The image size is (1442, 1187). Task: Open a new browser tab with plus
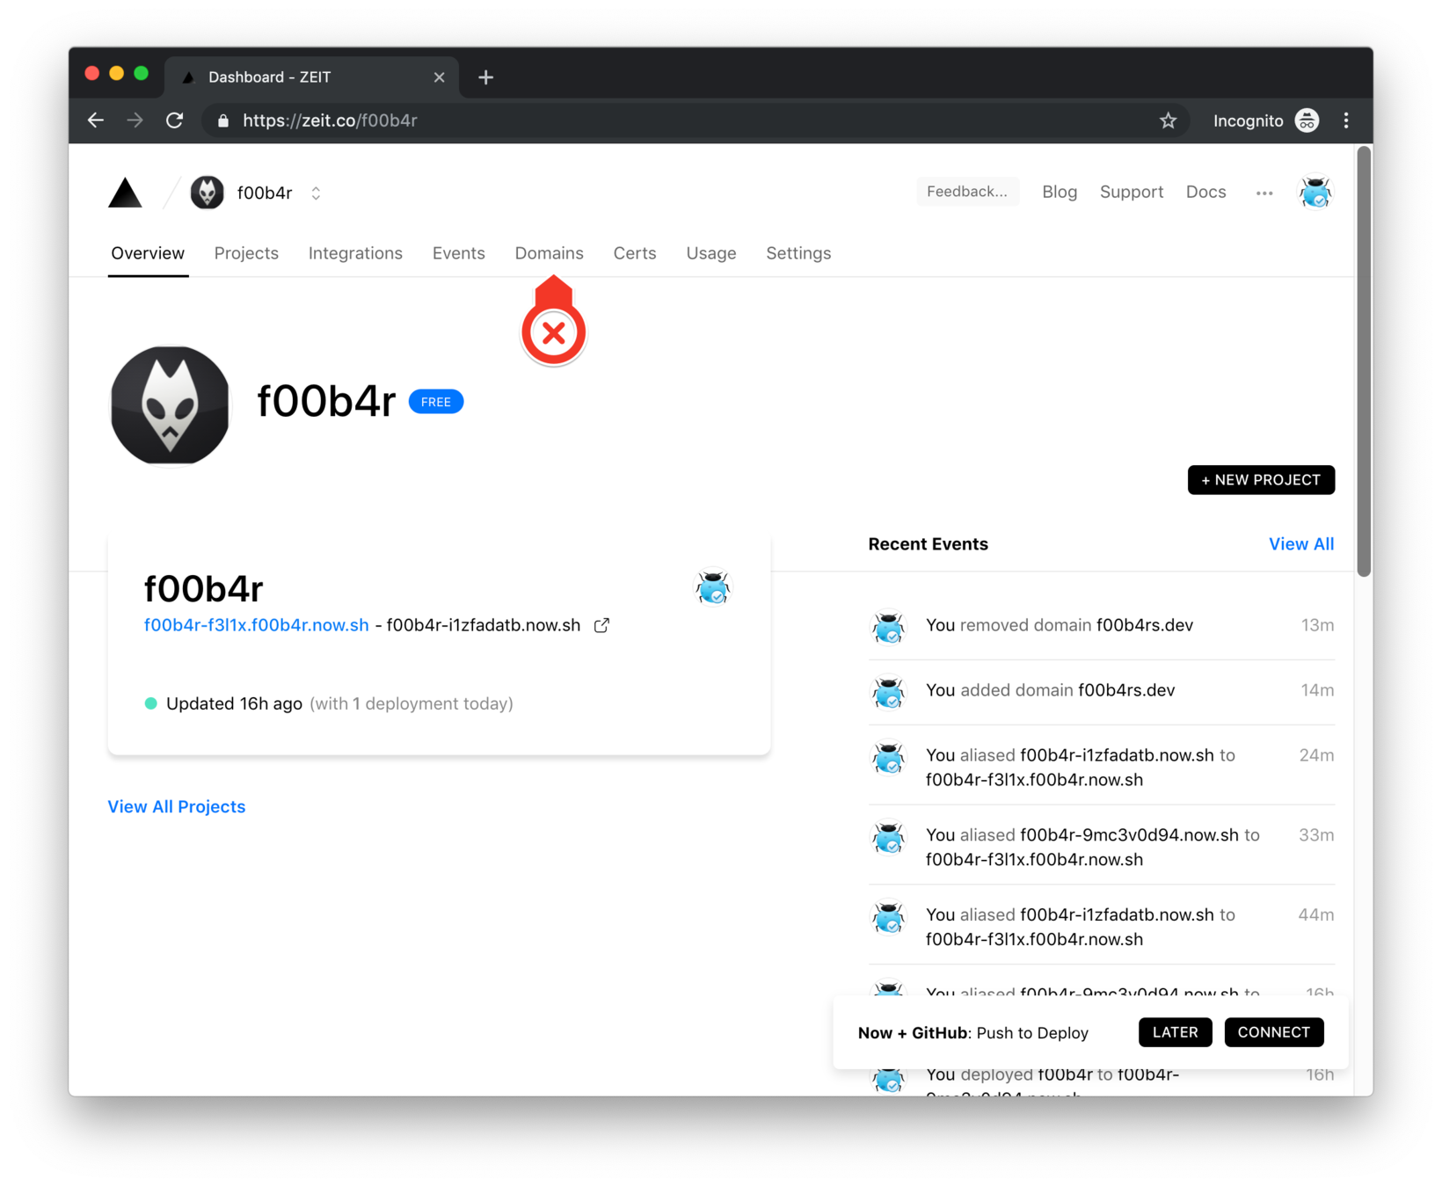(x=485, y=77)
